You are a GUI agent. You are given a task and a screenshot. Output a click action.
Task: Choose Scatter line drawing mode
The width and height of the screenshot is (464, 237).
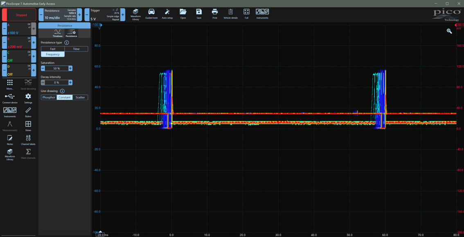(x=80, y=97)
